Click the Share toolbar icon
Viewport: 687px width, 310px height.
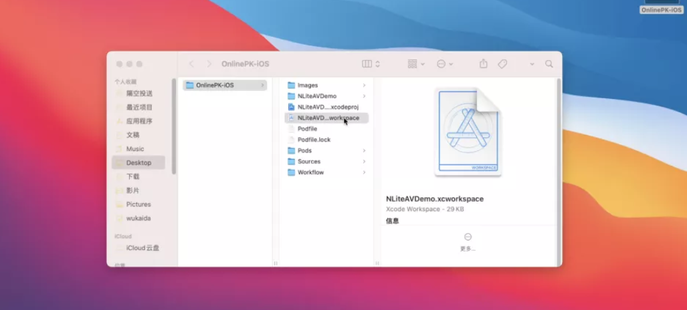tap(483, 64)
